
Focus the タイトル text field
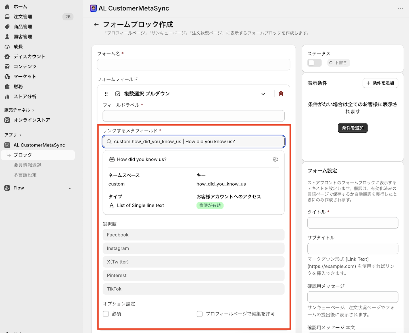click(x=353, y=223)
